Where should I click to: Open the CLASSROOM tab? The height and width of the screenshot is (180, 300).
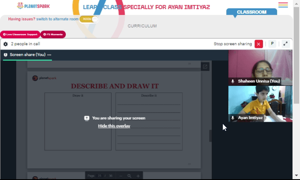point(252,12)
